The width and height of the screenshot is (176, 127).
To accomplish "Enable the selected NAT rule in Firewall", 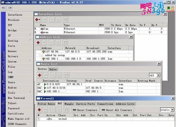I will point(53,110).
